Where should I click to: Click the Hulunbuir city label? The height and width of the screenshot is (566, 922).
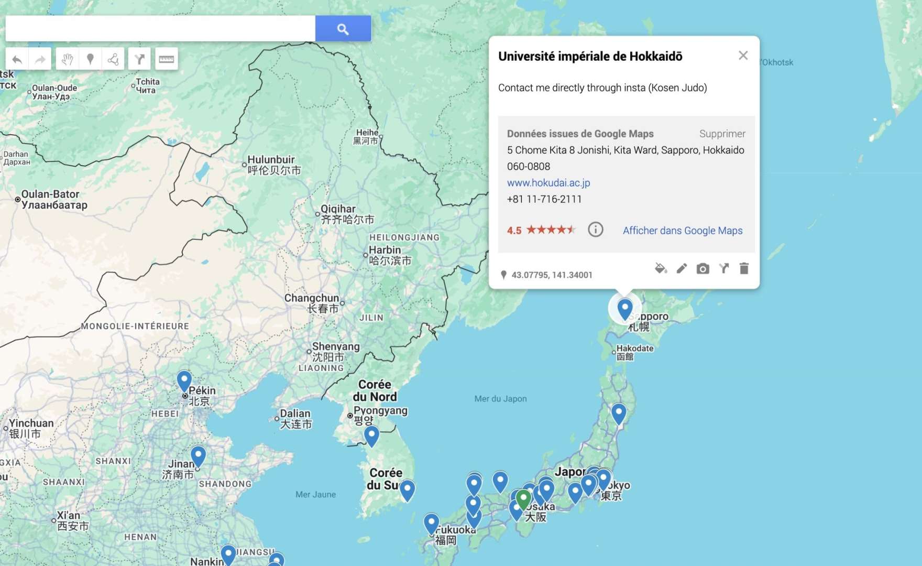[274, 165]
